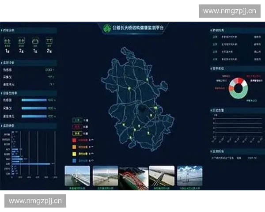
Task: Click the westernmost bridge marker in the lower map
Action: [124, 125]
